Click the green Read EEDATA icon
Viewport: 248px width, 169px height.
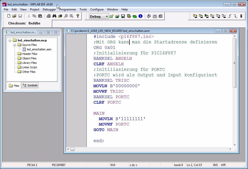tap(206, 16)
